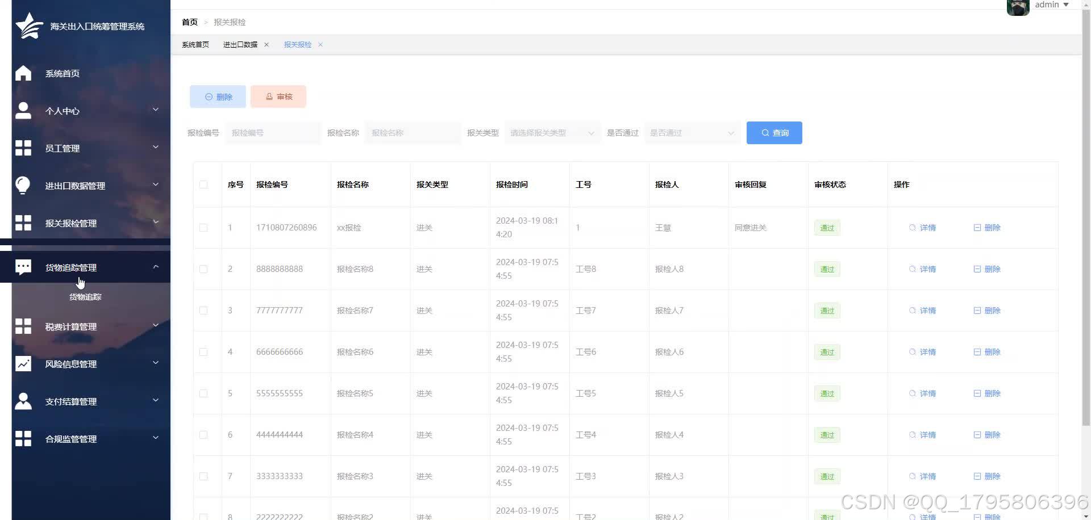1091x520 pixels.
Task: Open the 是否通过 dropdown
Action: tap(692, 133)
